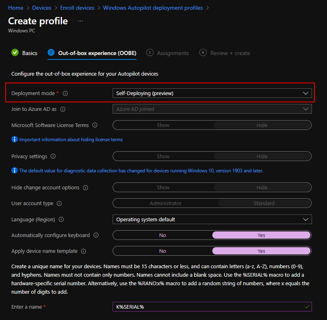Set Automatically configure keyboard to No
The width and height of the screenshot is (327, 320).
pos(162,235)
